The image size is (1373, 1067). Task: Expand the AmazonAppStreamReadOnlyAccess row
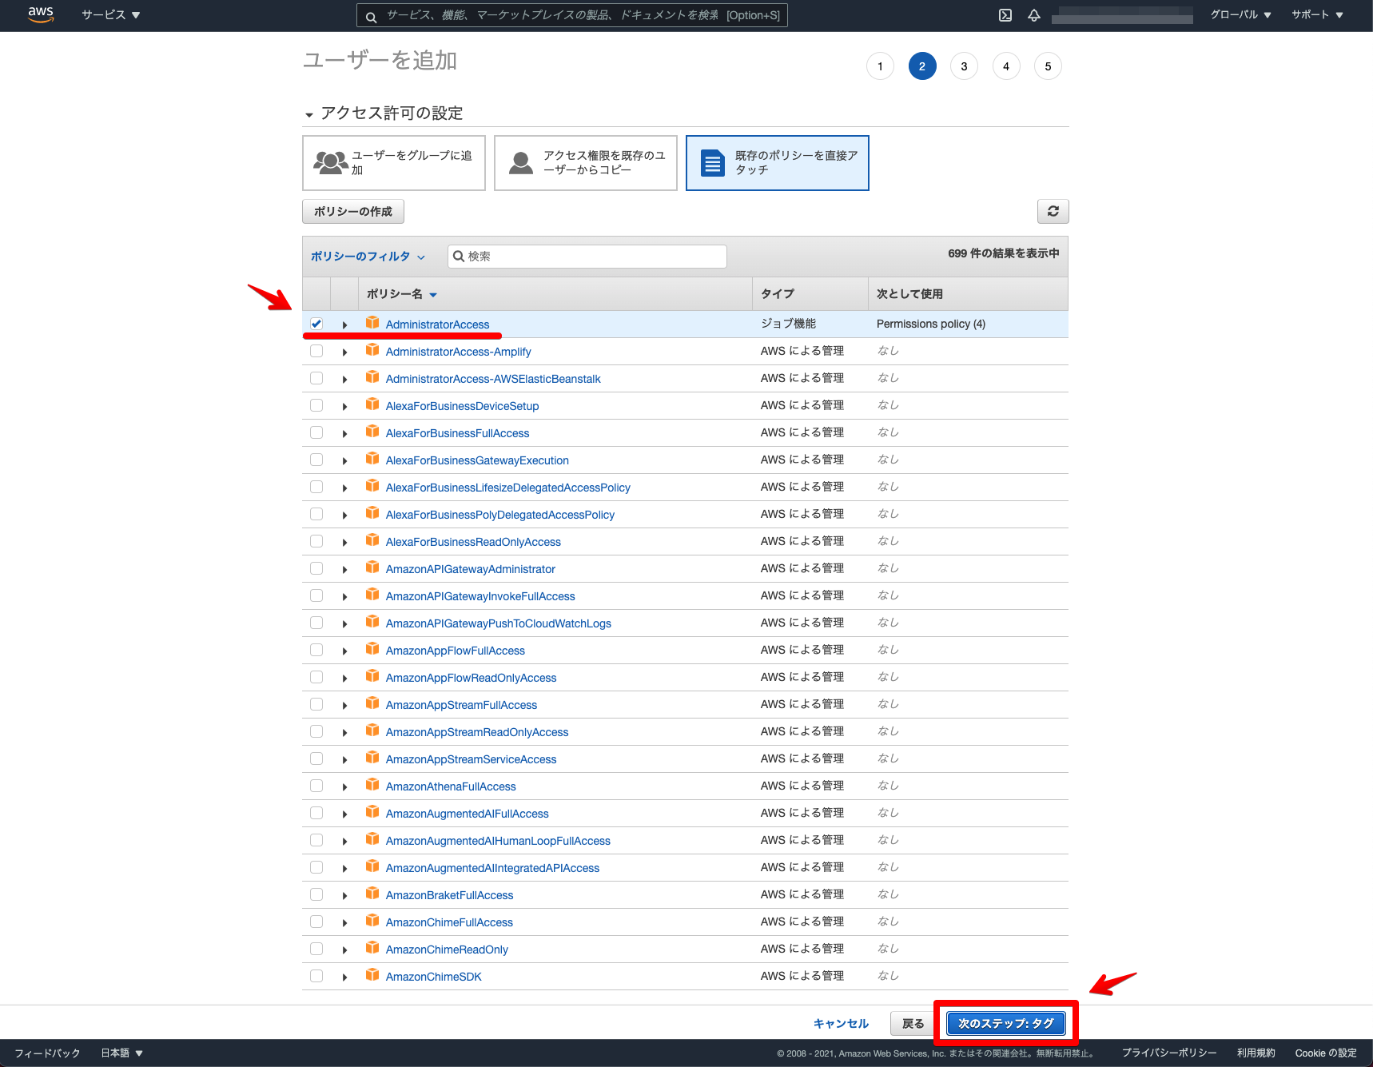click(344, 733)
